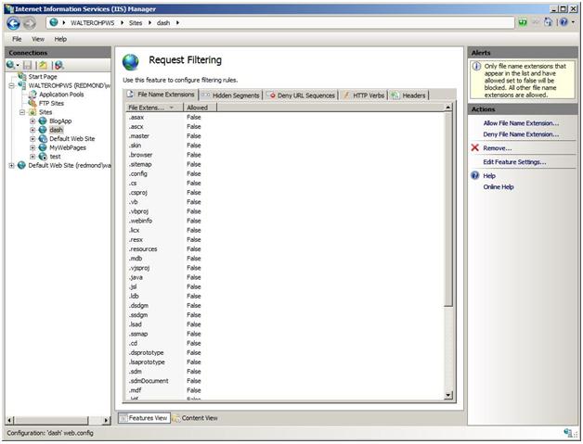
Task: Click Allow File Name Extension action
Action: pyautogui.click(x=521, y=123)
